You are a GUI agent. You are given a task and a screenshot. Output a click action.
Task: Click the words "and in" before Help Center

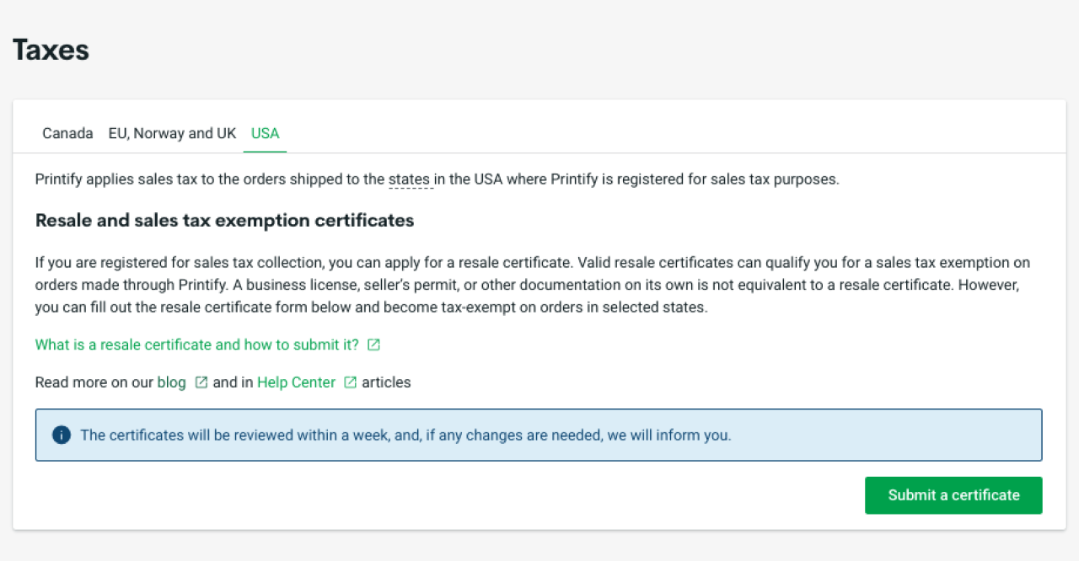click(233, 382)
